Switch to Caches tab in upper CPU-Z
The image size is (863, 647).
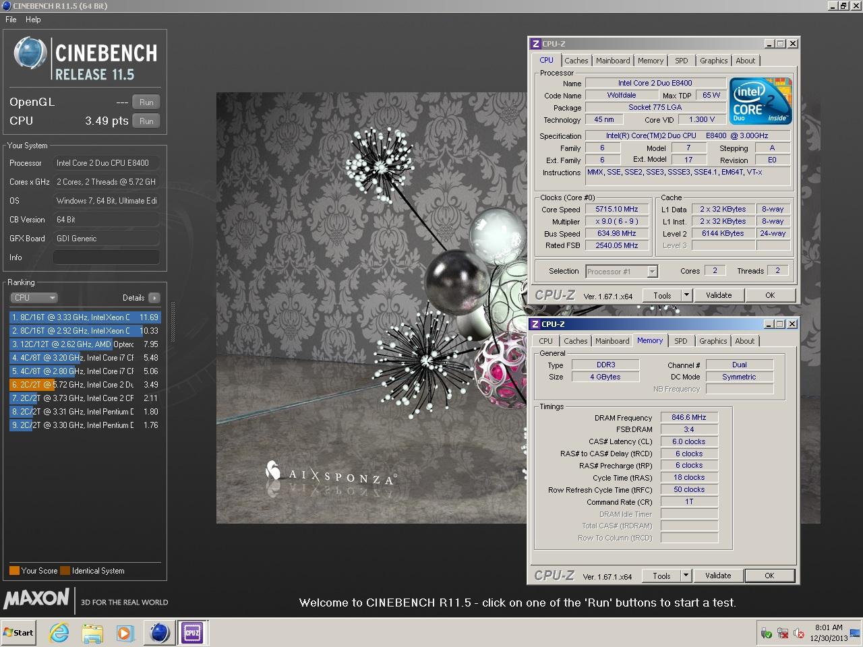pos(576,61)
